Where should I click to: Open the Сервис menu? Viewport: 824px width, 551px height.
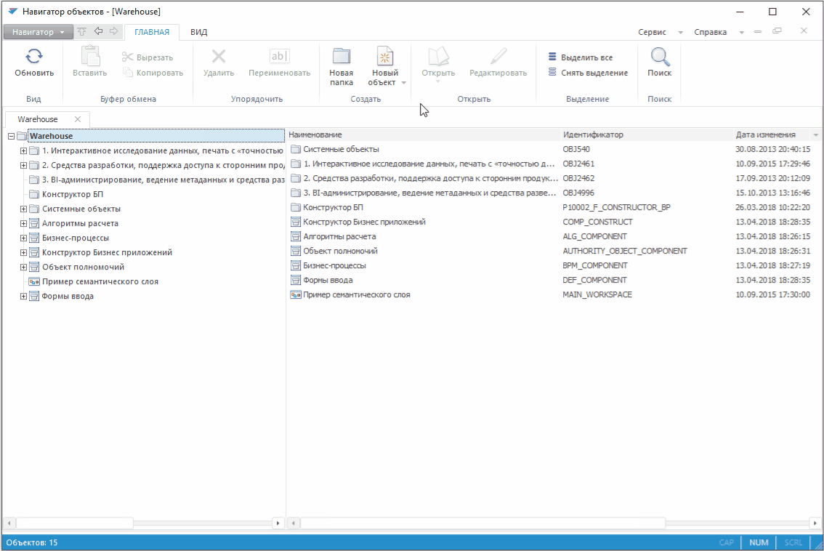pyautogui.click(x=653, y=32)
